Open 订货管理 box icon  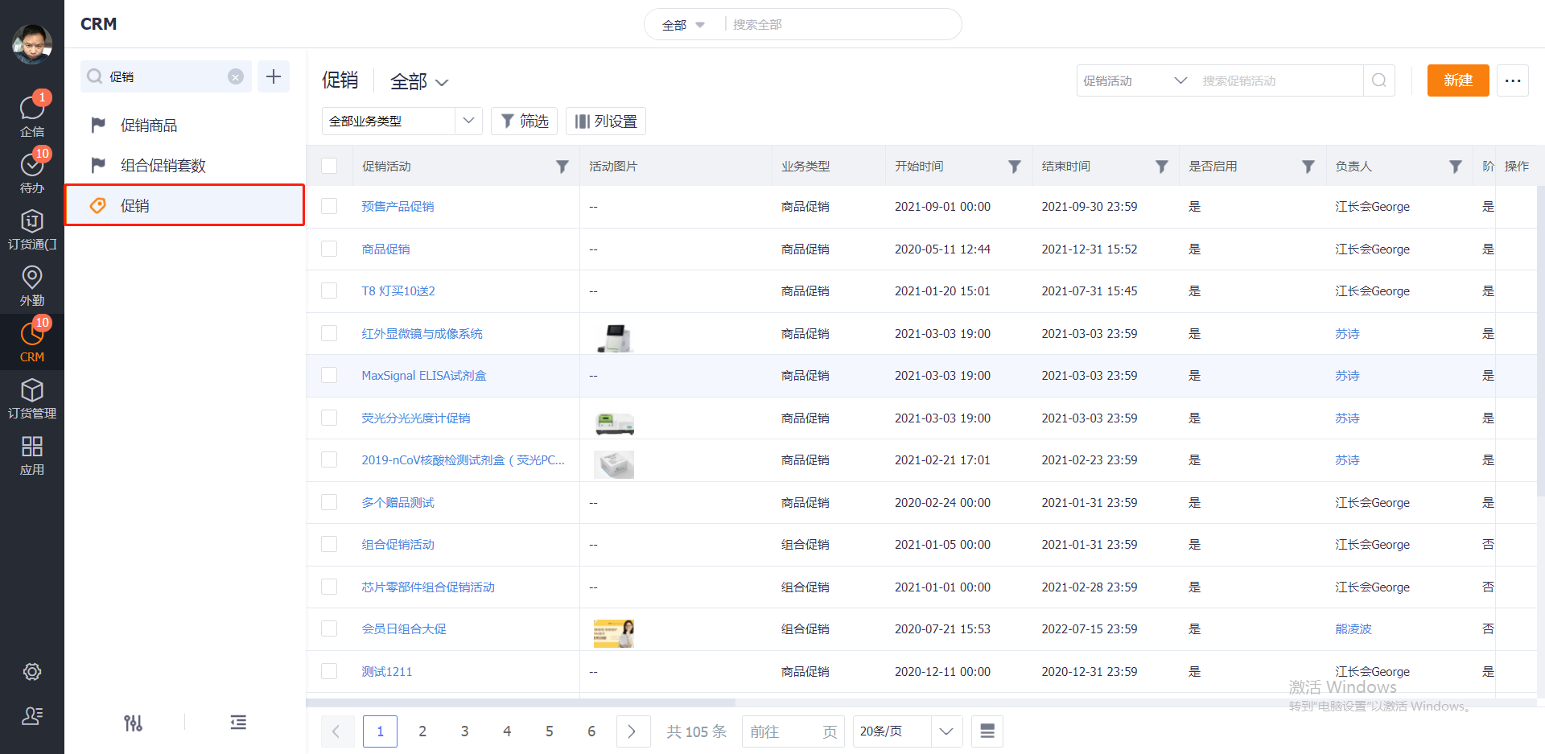[x=32, y=398]
